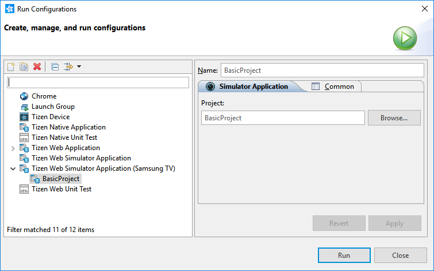Focus the filter text box
434x271 pixels.
coord(98,83)
